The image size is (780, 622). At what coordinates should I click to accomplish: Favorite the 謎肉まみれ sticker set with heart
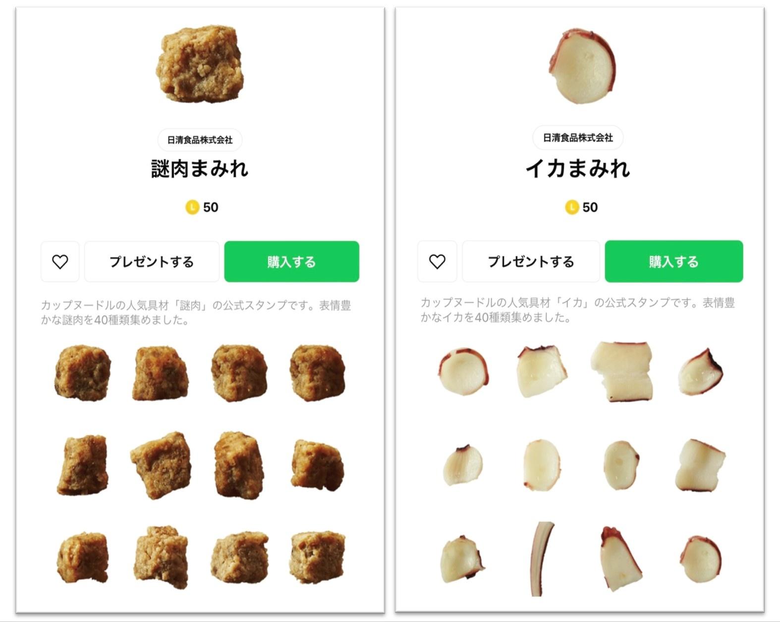coord(60,261)
